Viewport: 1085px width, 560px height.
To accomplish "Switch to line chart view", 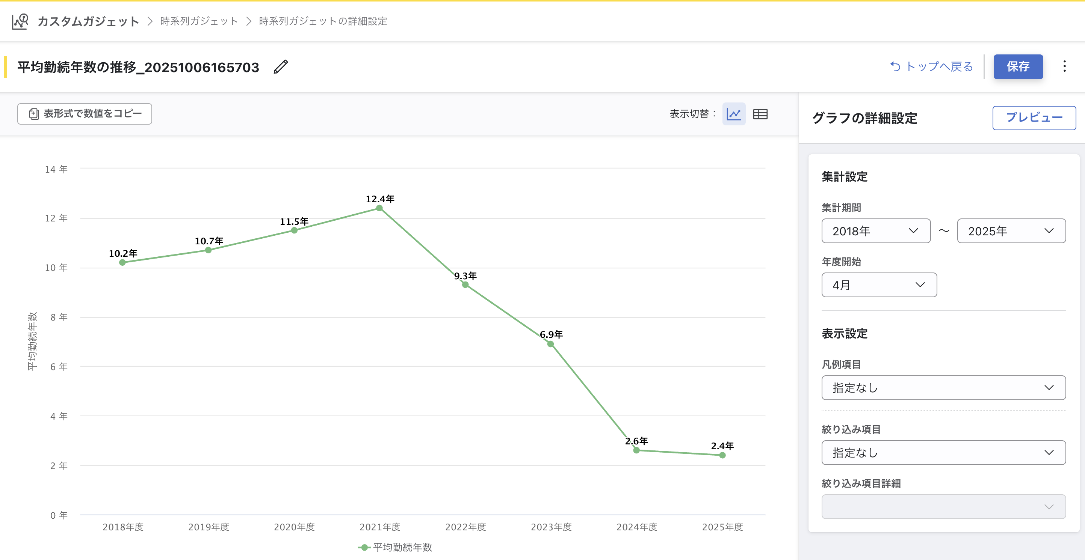I will pyautogui.click(x=733, y=114).
